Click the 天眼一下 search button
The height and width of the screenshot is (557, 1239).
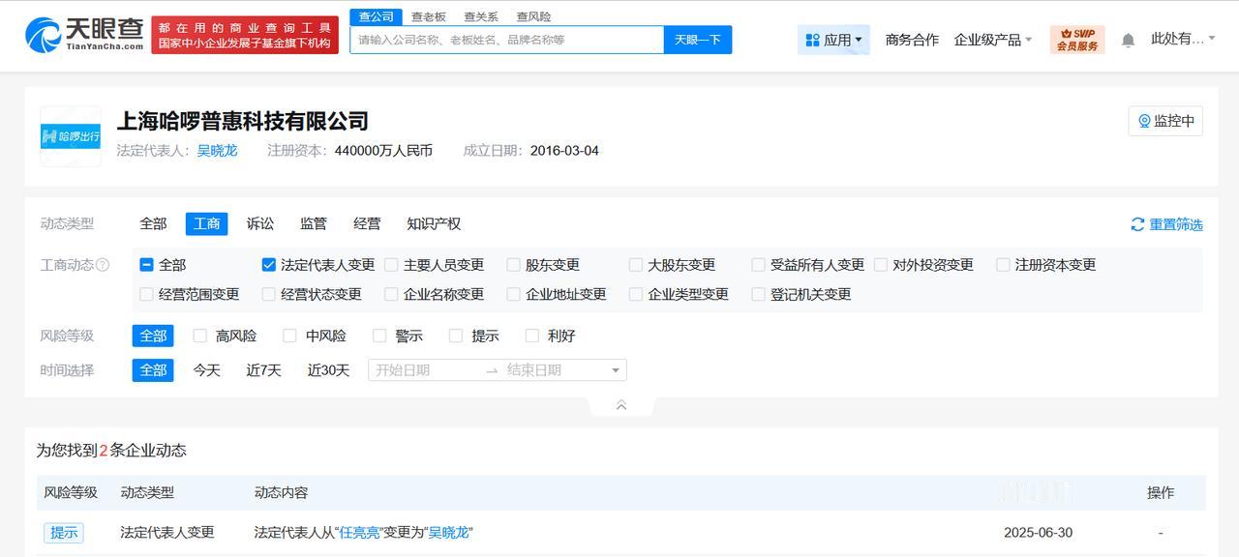[698, 40]
